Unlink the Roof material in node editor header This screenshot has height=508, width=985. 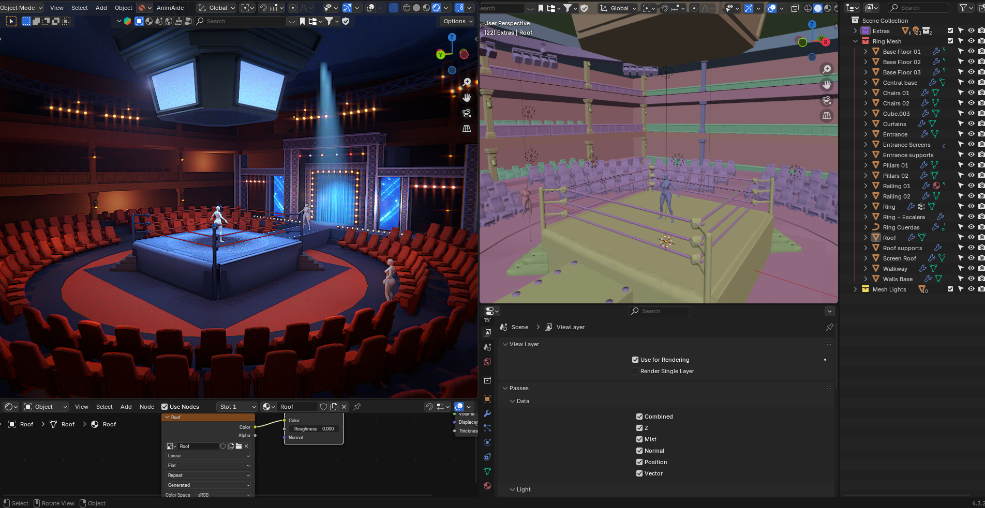point(344,407)
